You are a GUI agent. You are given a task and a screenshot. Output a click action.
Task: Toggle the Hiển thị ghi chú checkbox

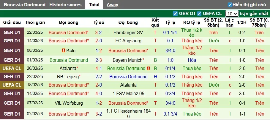230,5
